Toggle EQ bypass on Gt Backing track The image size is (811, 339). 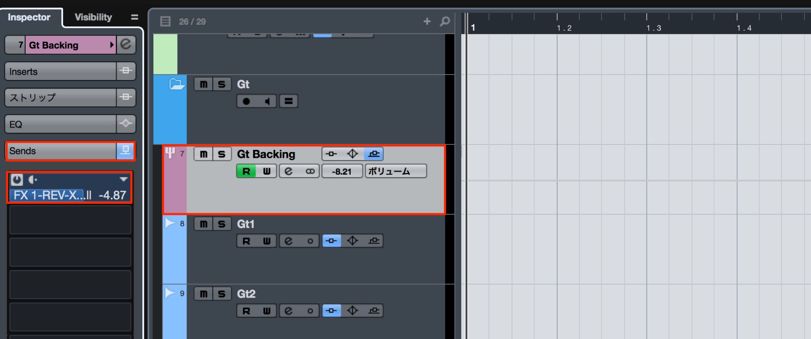(x=352, y=154)
